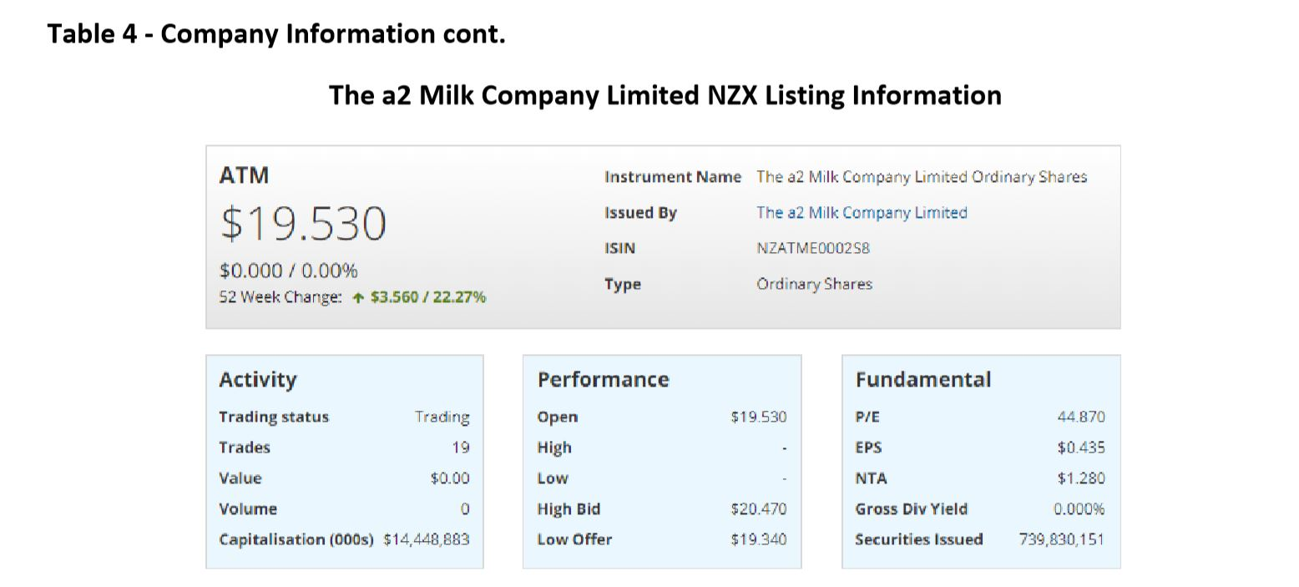Viewport: 1299px width, 587px height.
Task: Click the Activity panel heading
Action: click(x=257, y=380)
